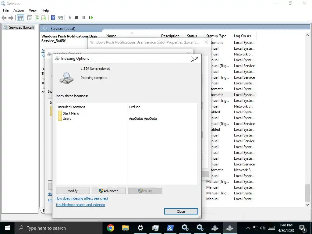312x234 pixels.
Task: Select the Users included location
Action: pos(65,119)
